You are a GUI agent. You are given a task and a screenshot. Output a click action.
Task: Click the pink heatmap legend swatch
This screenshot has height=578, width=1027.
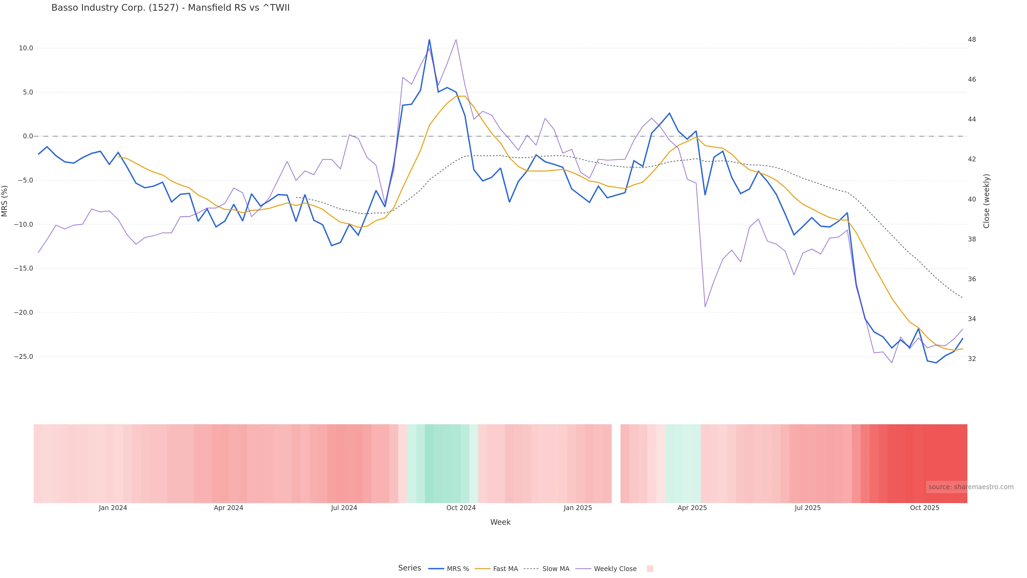pos(650,569)
